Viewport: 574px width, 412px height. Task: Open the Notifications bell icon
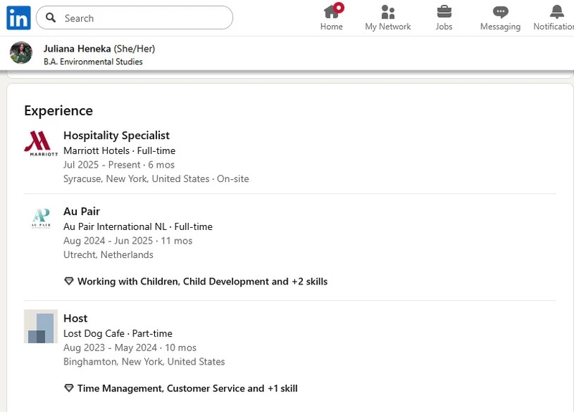557,11
